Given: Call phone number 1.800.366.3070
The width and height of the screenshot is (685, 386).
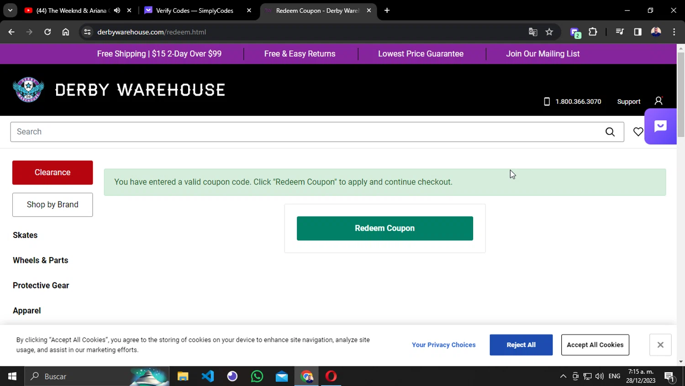Looking at the screenshot, I should (572, 102).
